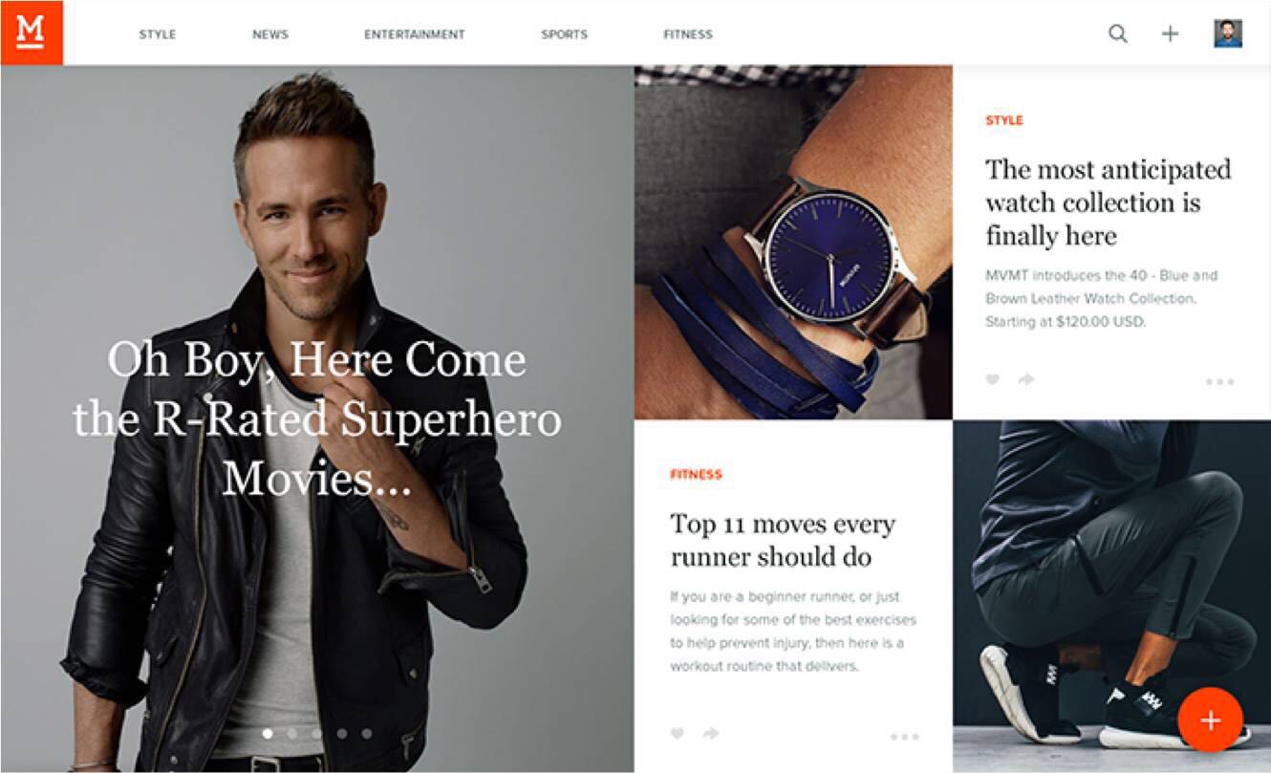
Task: Select the last carousel slide dot
Action: coord(367,734)
